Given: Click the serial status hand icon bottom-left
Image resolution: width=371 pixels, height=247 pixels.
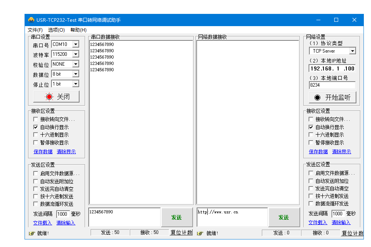Looking at the screenshot, I should coord(32,233).
